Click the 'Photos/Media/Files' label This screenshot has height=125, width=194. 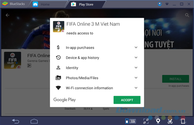[82, 78]
